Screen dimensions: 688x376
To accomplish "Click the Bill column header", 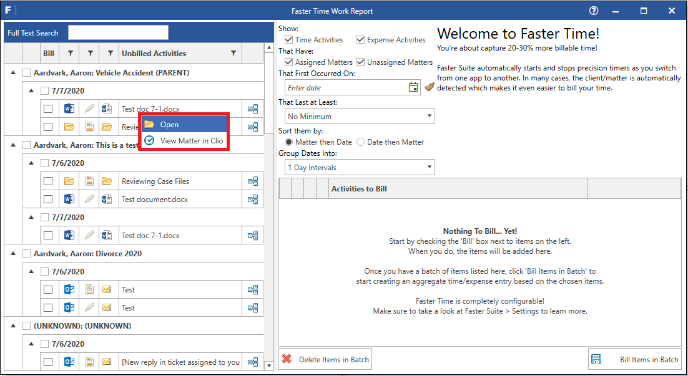I will [49, 54].
